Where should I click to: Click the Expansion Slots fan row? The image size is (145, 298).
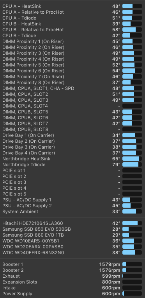pos(72,282)
